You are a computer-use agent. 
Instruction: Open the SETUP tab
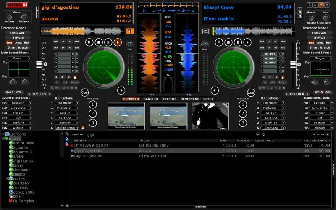(208, 99)
